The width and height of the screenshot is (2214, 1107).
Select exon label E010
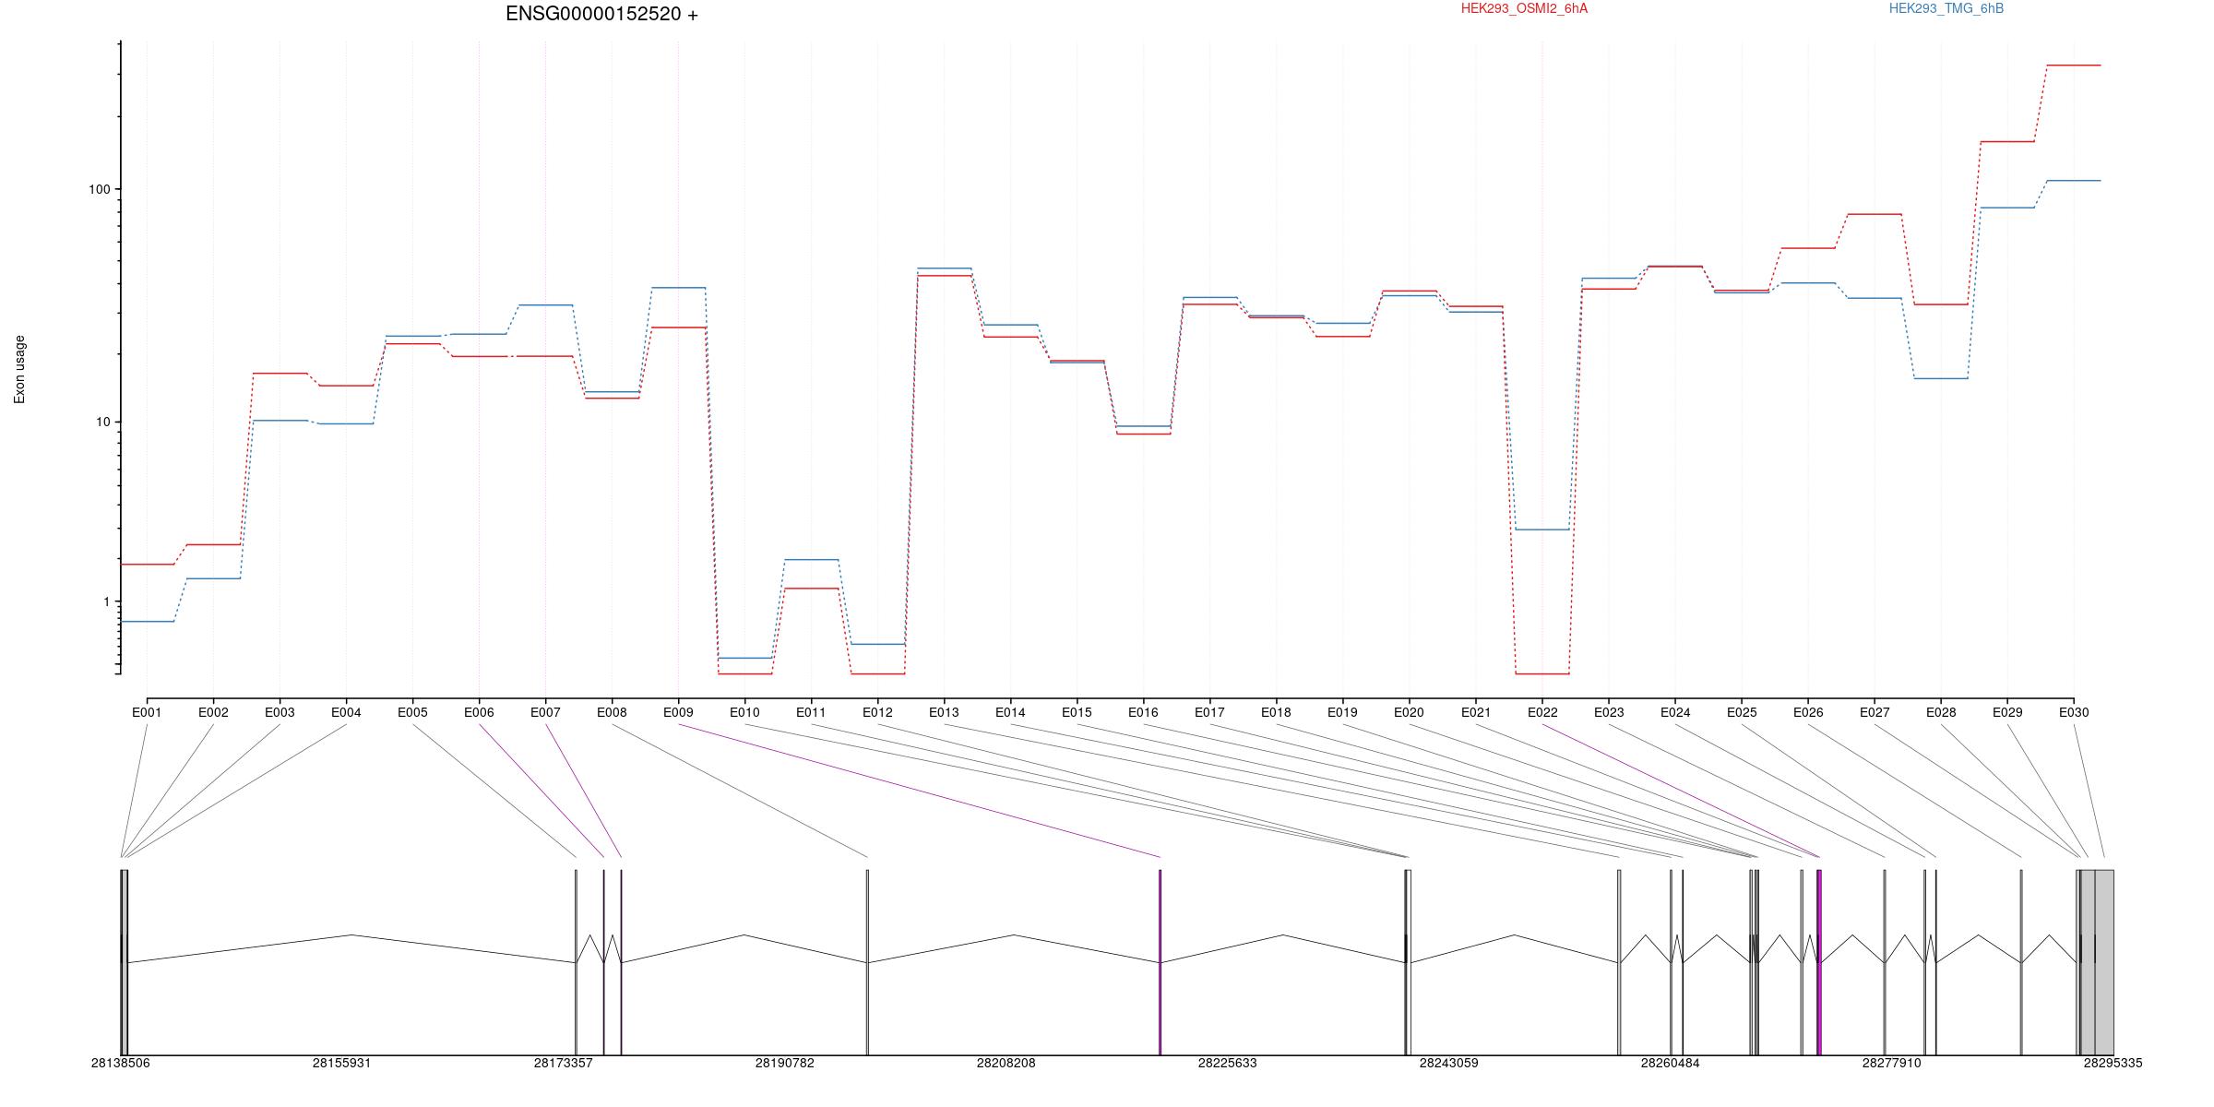[x=744, y=712]
